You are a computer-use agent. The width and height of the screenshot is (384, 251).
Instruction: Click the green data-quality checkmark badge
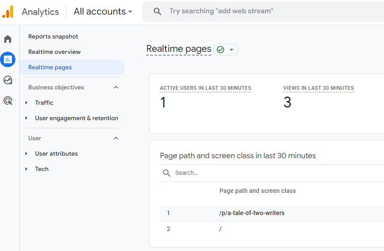pyautogui.click(x=220, y=50)
